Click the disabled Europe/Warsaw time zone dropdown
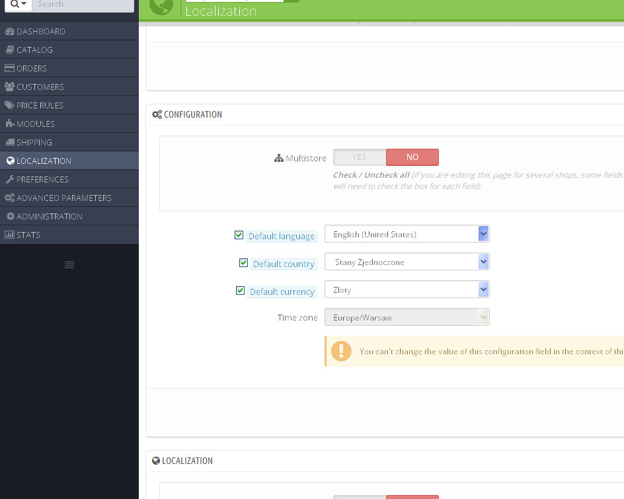Viewport: 624px width, 499px height. tap(407, 317)
